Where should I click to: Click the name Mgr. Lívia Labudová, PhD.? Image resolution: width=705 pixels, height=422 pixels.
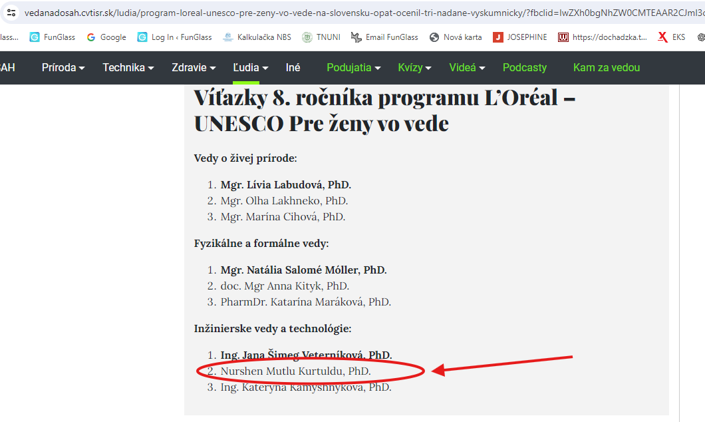point(285,185)
